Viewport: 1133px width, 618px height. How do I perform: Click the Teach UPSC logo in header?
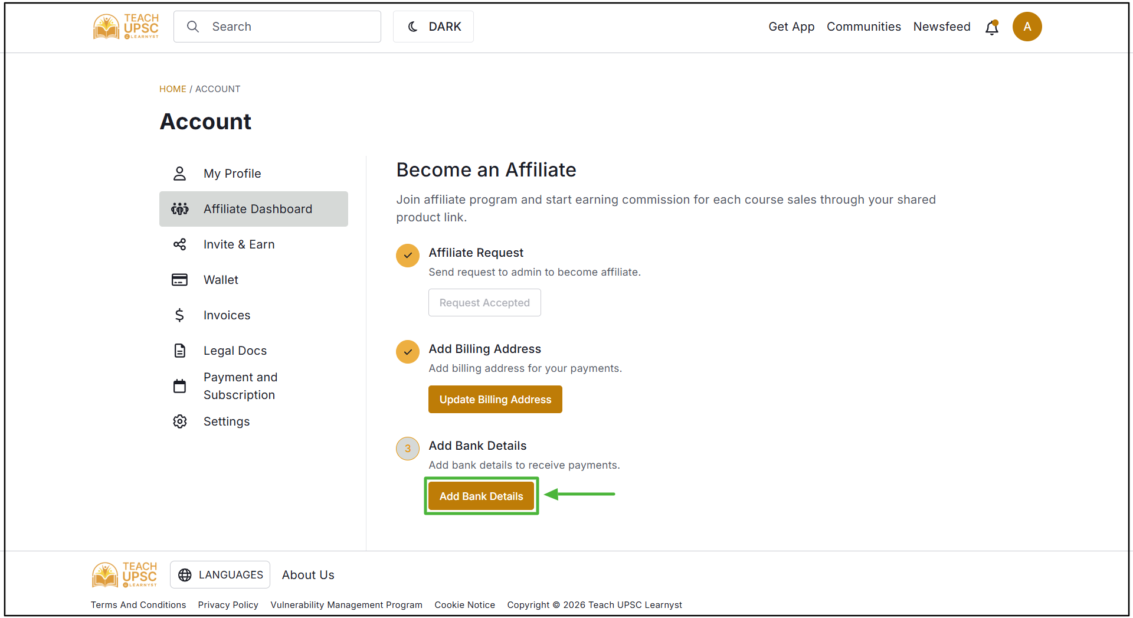[x=126, y=27]
